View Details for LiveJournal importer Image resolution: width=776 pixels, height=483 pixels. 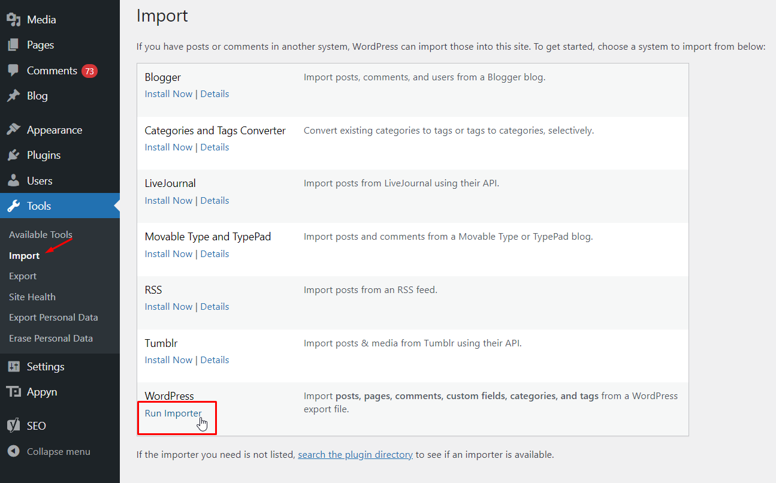[215, 201]
